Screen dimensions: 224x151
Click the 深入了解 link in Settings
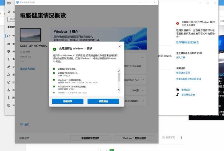pyautogui.click(x=181, y=58)
